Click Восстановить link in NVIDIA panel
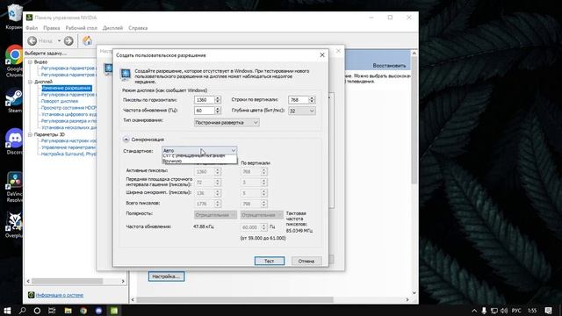Viewport: 562px width, 316px height. (389, 66)
